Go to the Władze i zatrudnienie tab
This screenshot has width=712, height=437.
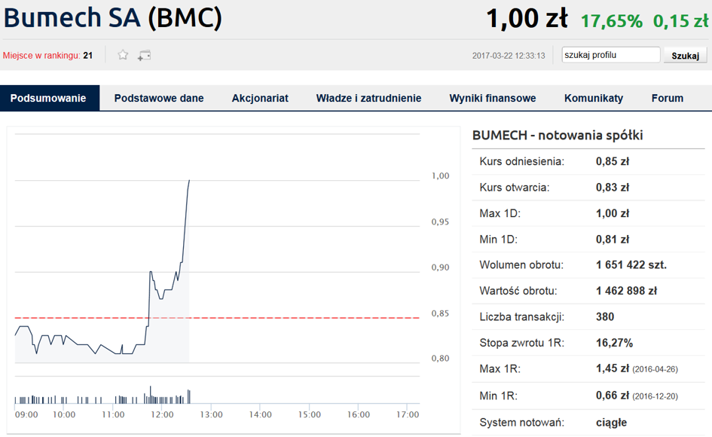click(x=368, y=98)
